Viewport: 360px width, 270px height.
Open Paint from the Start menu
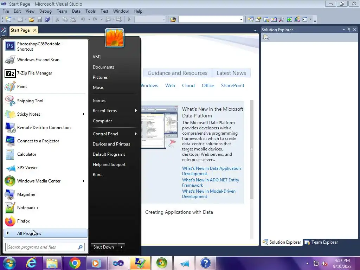(46, 86)
